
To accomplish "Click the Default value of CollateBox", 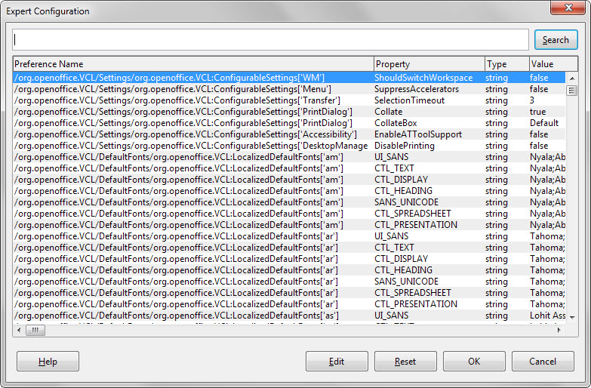I will point(544,123).
